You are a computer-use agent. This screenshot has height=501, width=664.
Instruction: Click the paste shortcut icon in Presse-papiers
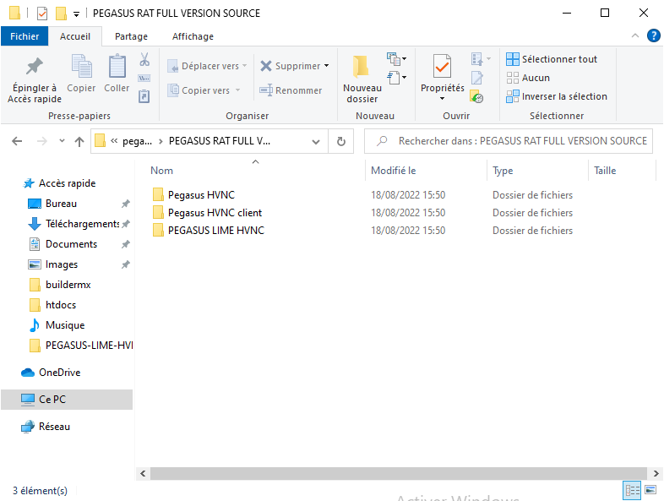pyautogui.click(x=144, y=96)
